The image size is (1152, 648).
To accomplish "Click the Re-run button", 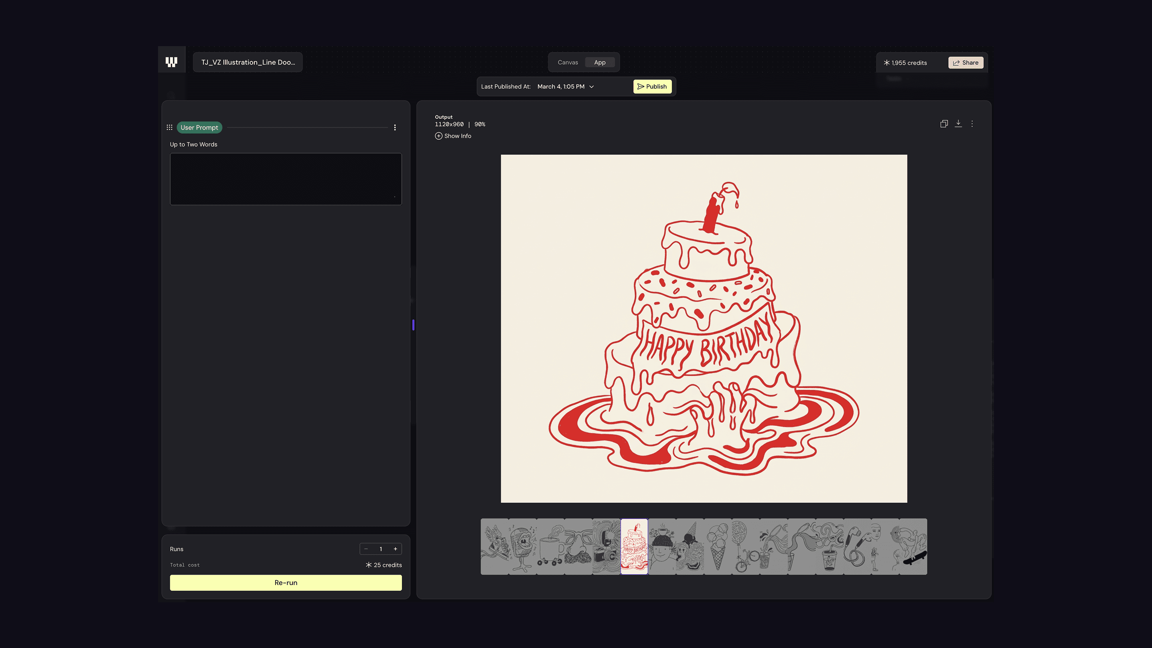I will [x=286, y=583].
